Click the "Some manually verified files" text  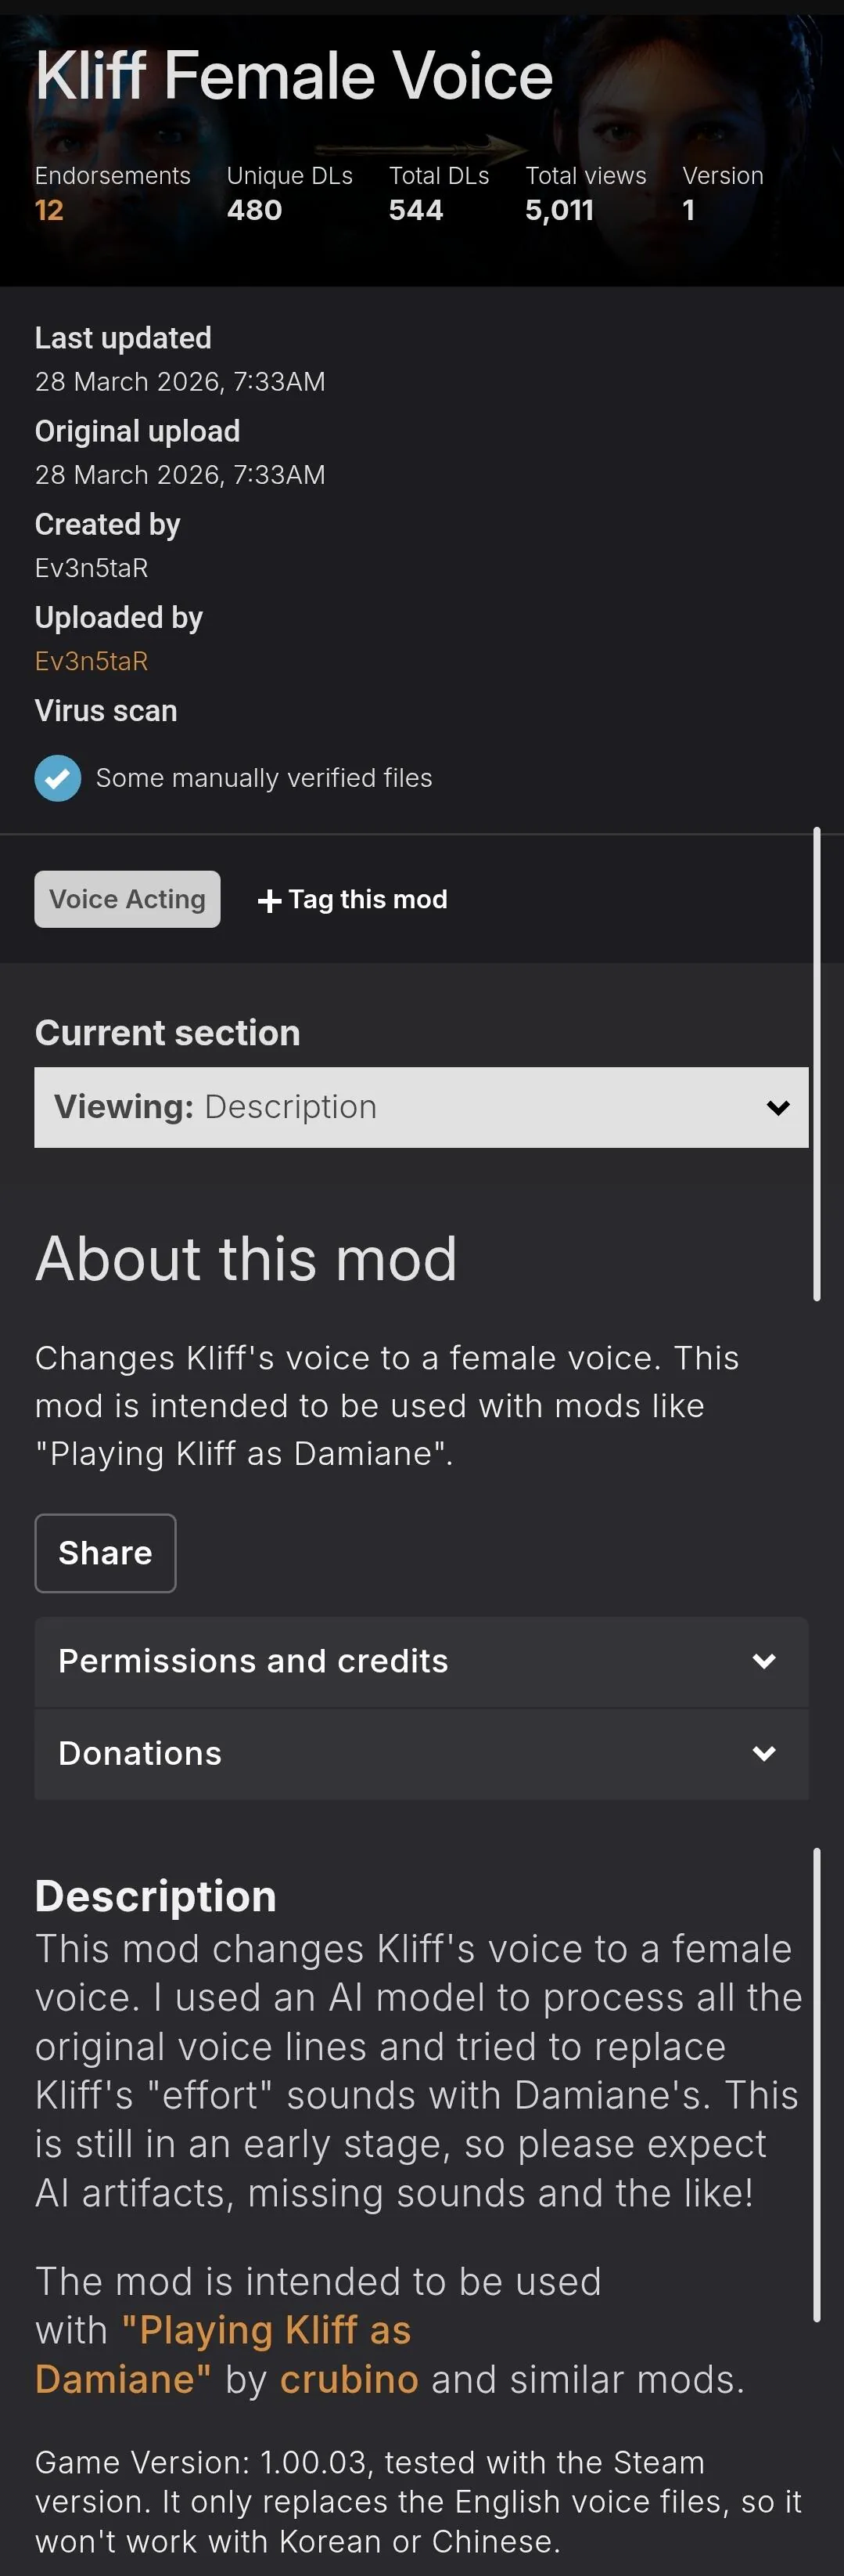[x=264, y=778]
